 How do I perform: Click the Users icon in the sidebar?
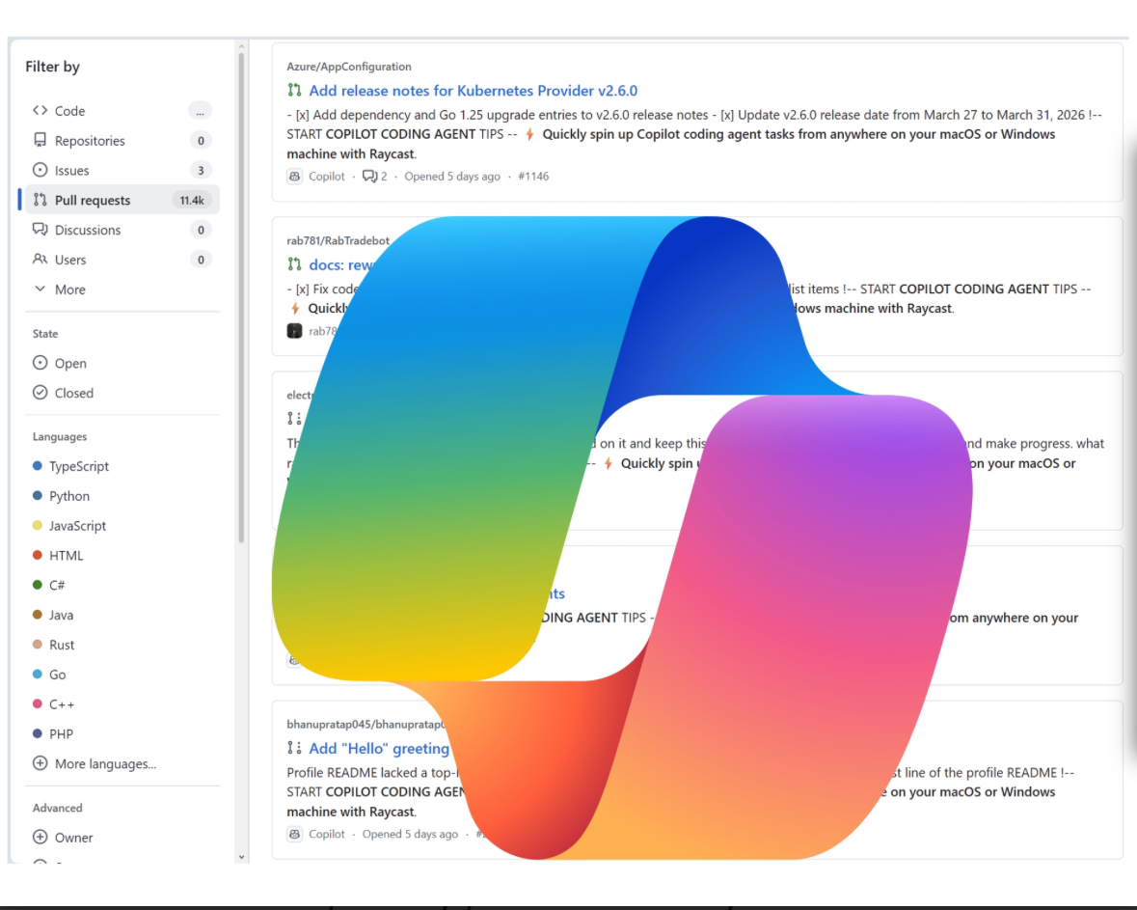click(39, 260)
